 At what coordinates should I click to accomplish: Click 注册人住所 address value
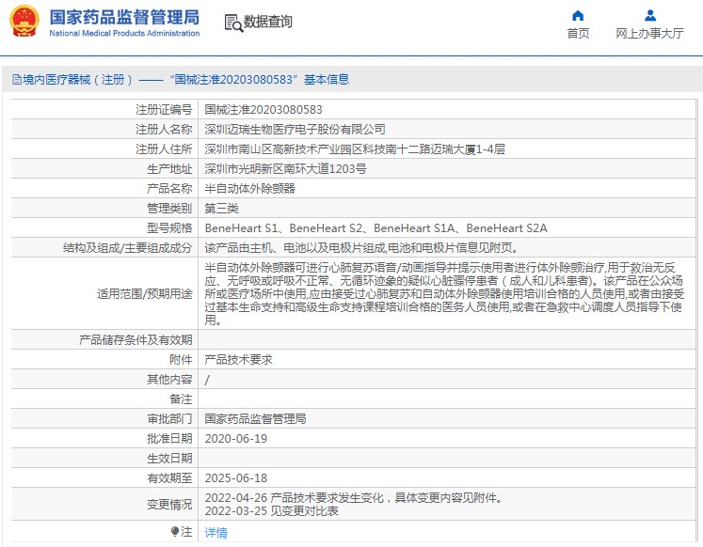click(355, 149)
